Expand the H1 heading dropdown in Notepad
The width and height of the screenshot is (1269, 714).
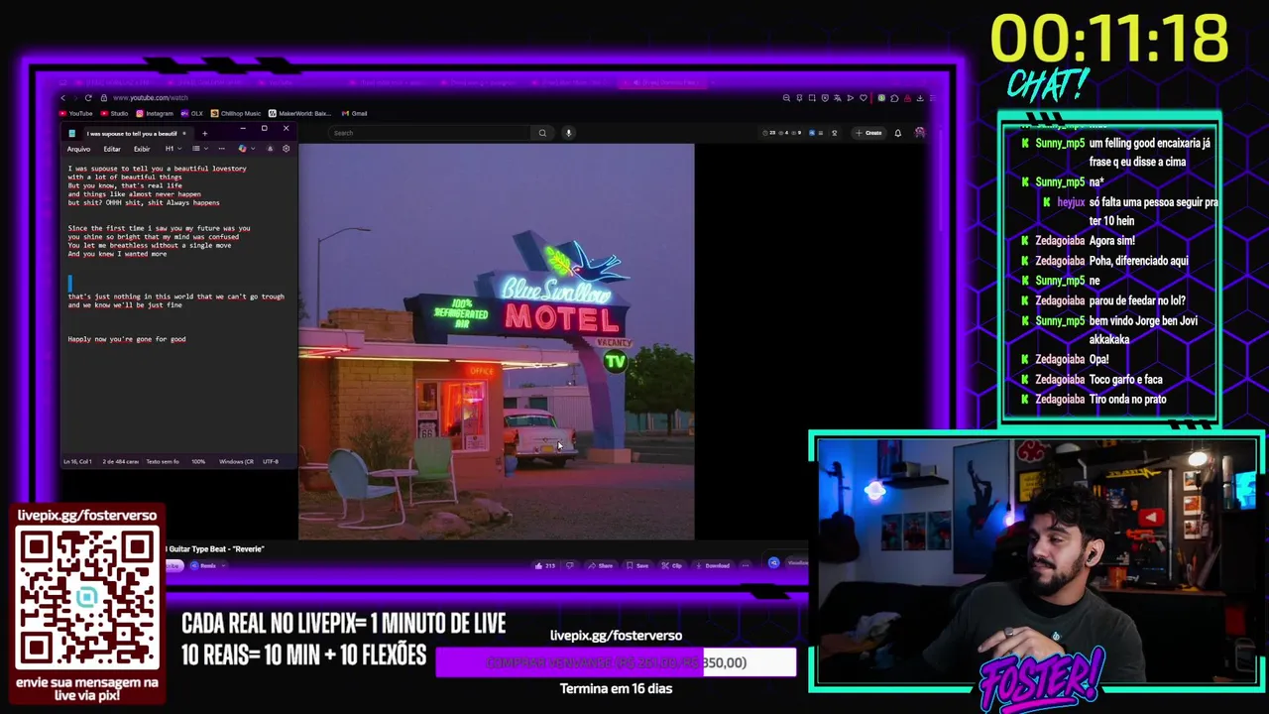(x=173, y=149)
